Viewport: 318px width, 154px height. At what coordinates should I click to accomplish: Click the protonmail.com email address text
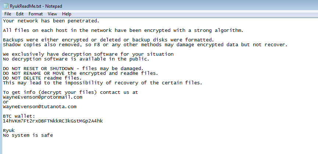click(x=42, y=97)
